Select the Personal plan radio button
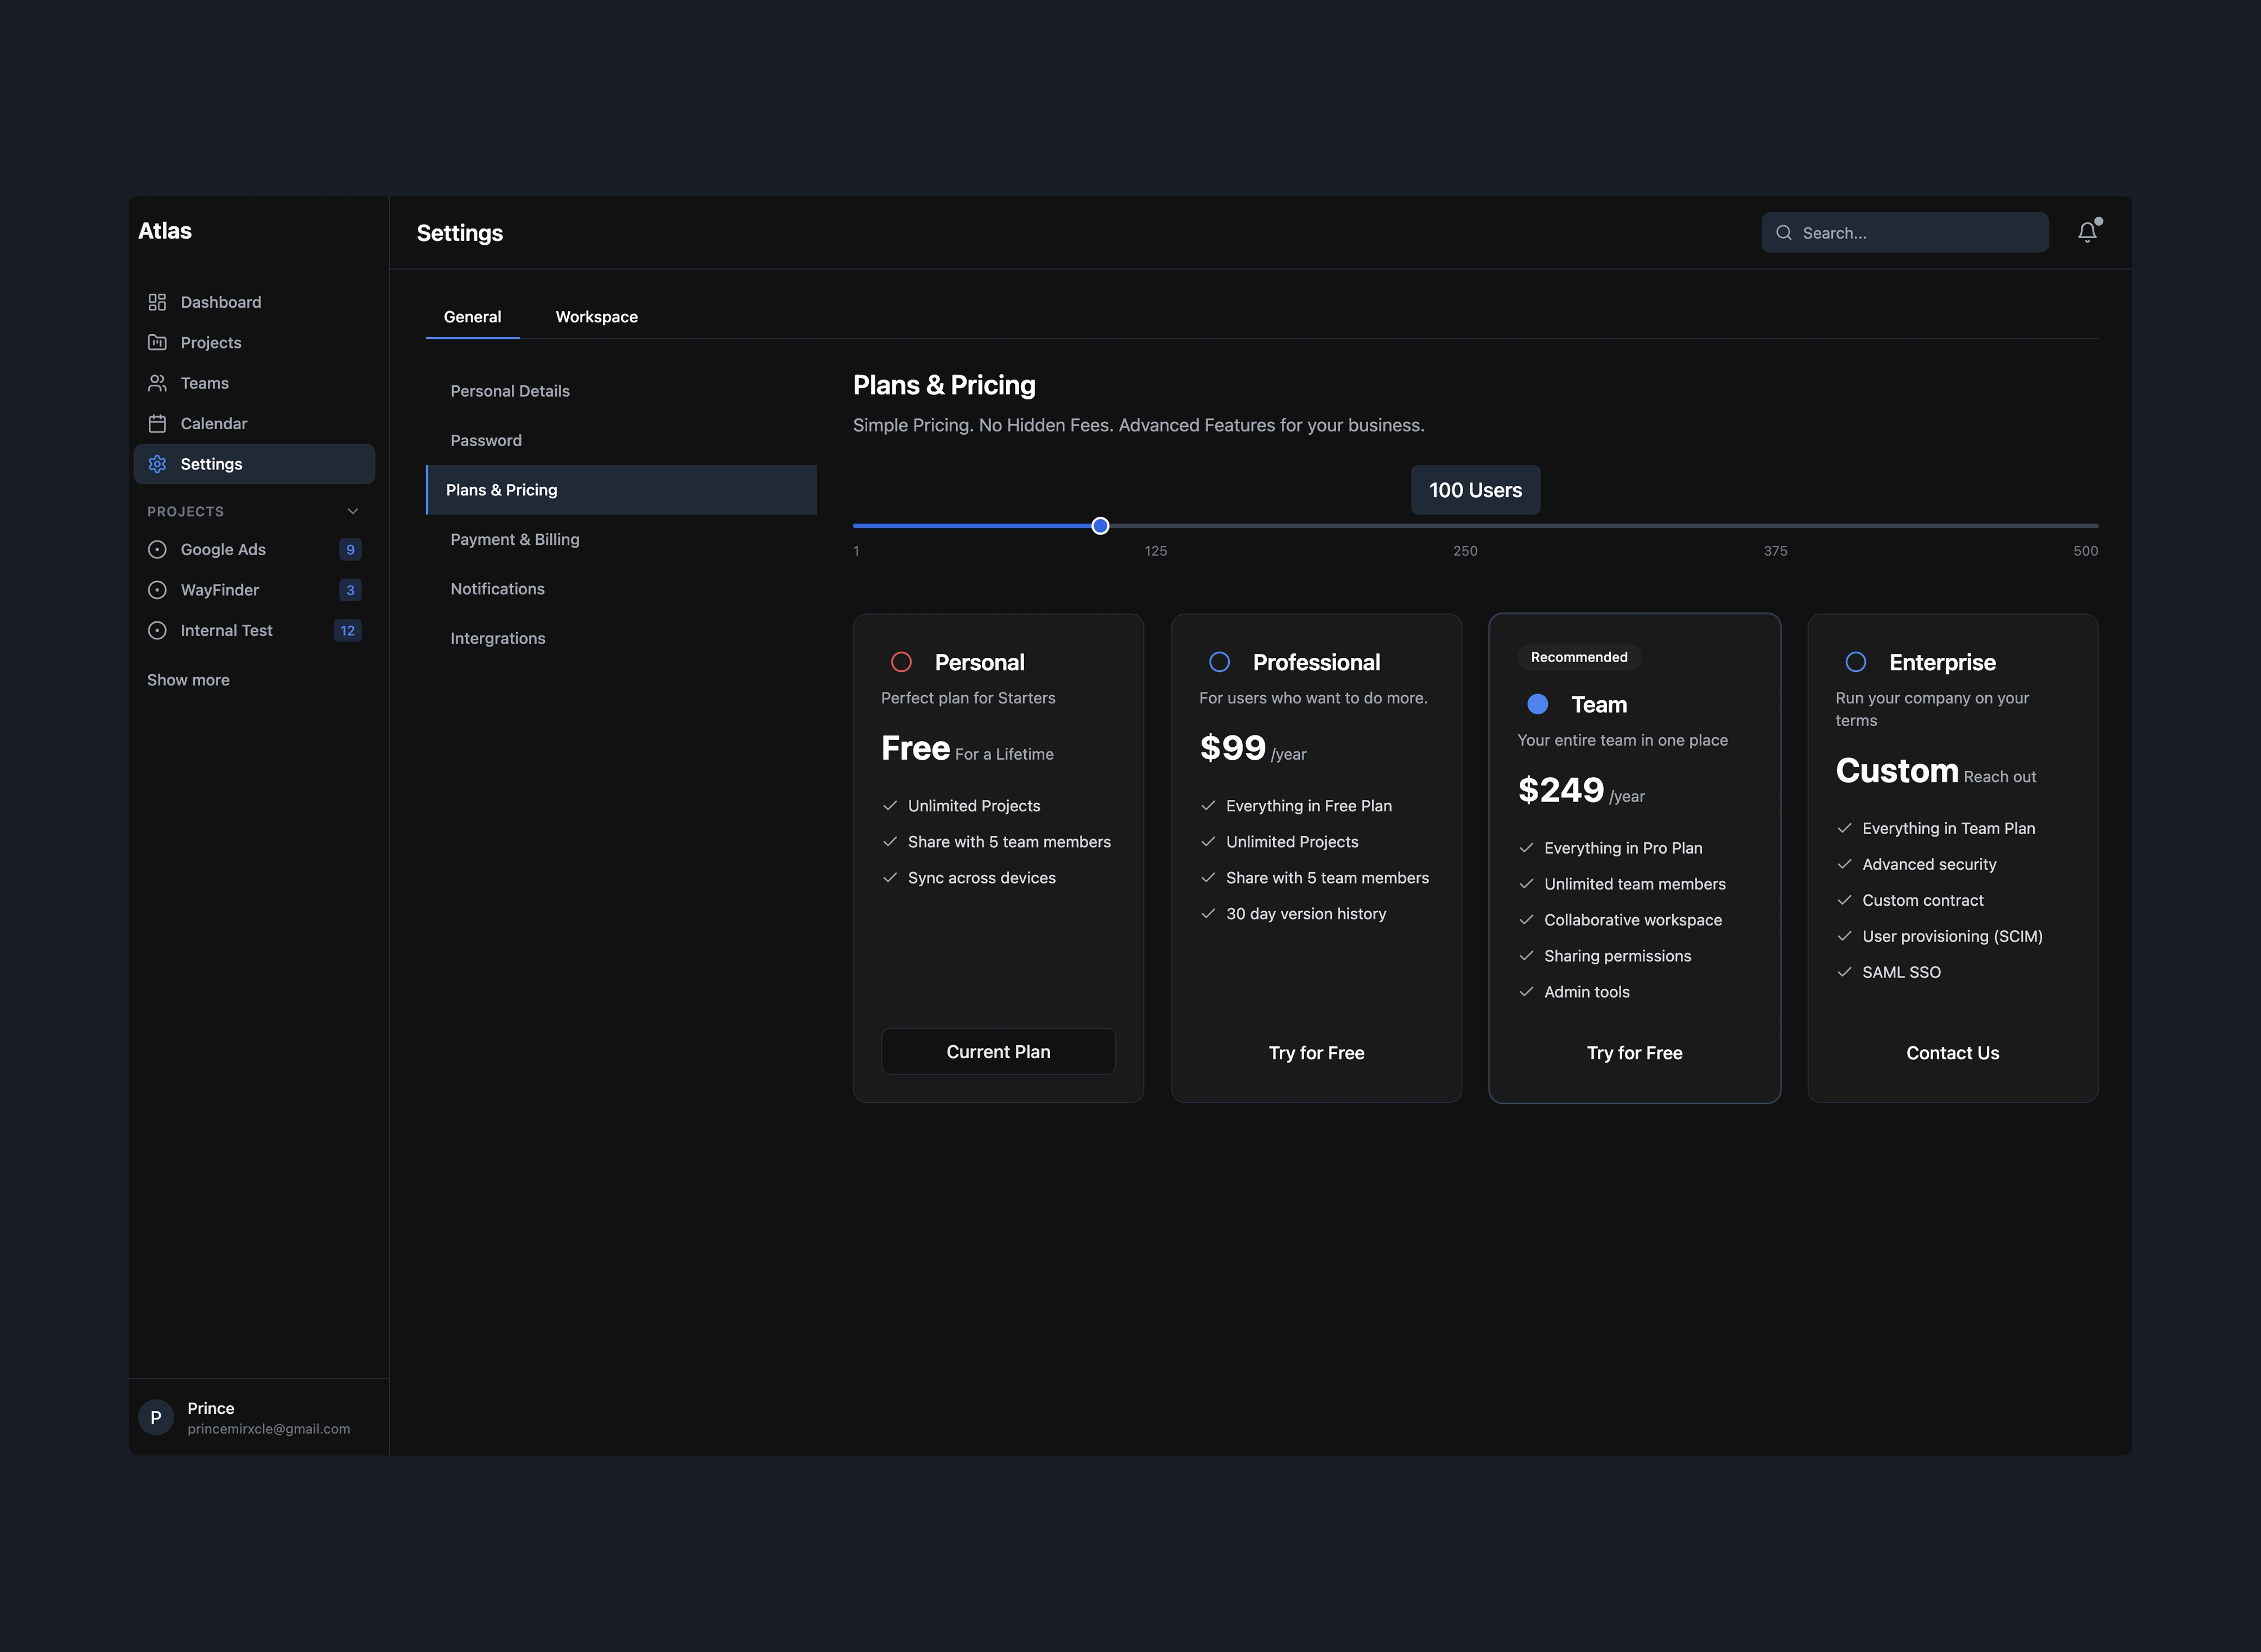This screenshot has width=2261, height=1652. [901, 662]
